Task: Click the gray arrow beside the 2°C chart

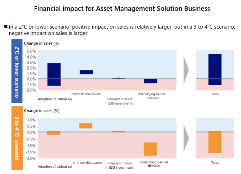Action: click(186, 70)
